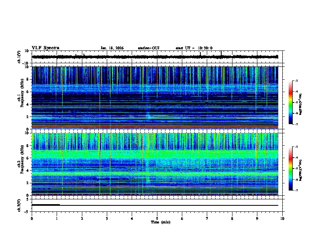Click time axis tick label "5"

tap(157, 219)
